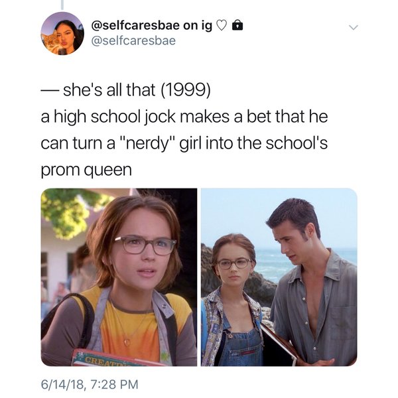Open the tweet options chevron menu

(x=353, y=27)
